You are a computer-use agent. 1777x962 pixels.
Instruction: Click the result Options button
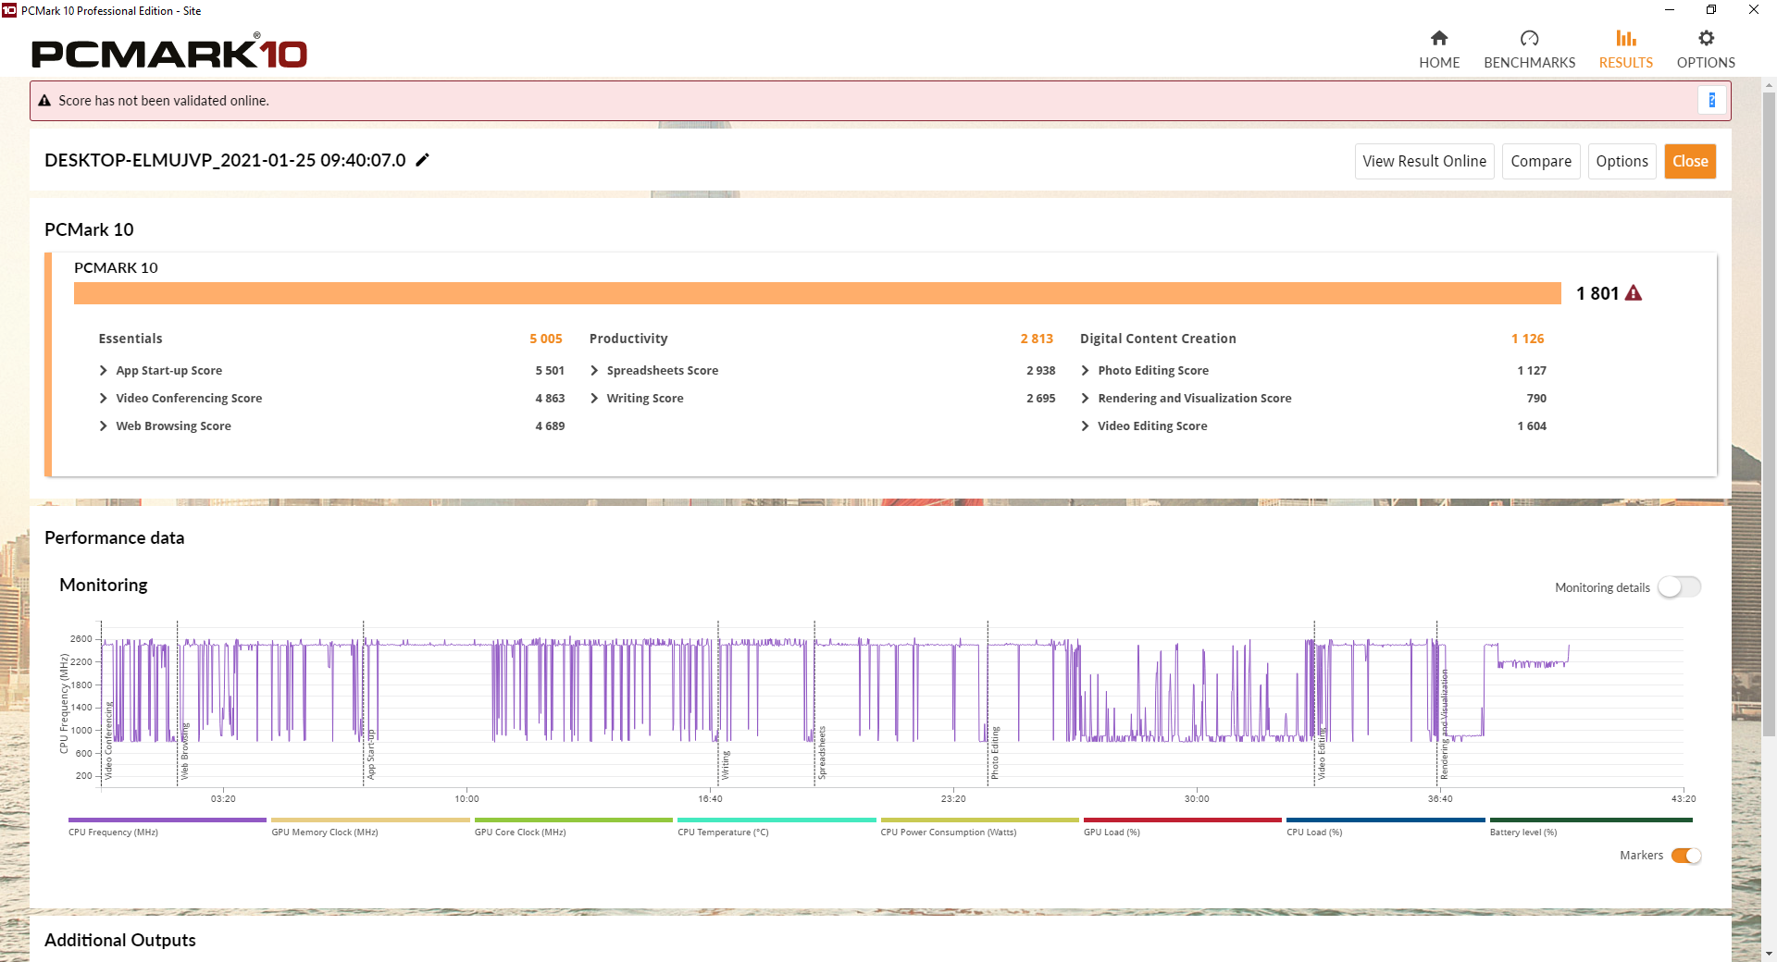tap(1622, 161)
